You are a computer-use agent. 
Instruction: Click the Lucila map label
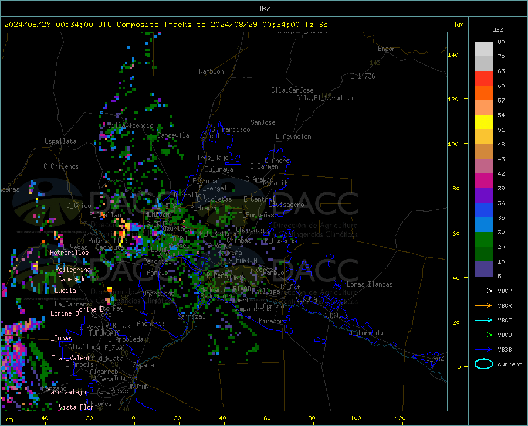tap(65, 291)
